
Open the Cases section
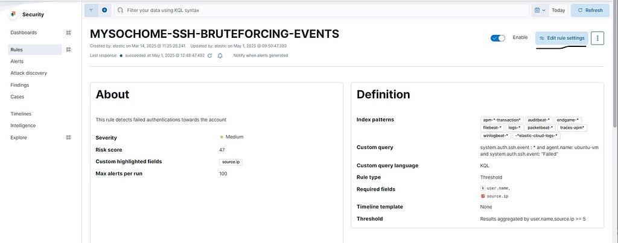click(18, 97)
